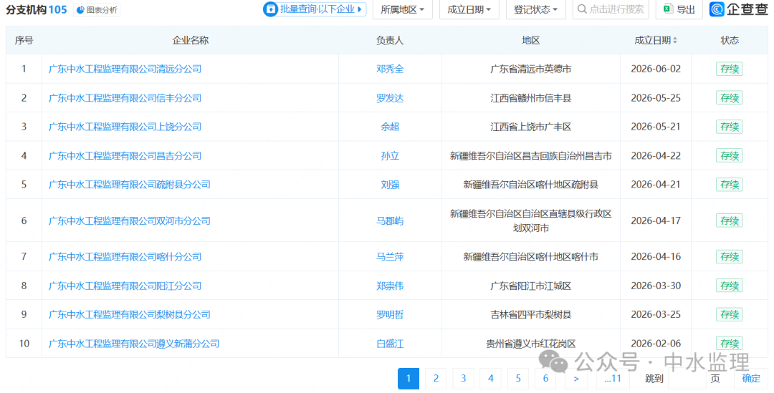774x393 pixels.
Task: Open 广东中水工程监理有限公司昌吉分公司 link
Action: tap(125, 156)
